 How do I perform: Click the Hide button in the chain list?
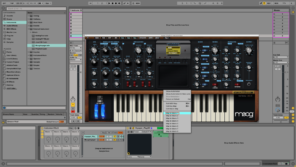click(120, 133)
